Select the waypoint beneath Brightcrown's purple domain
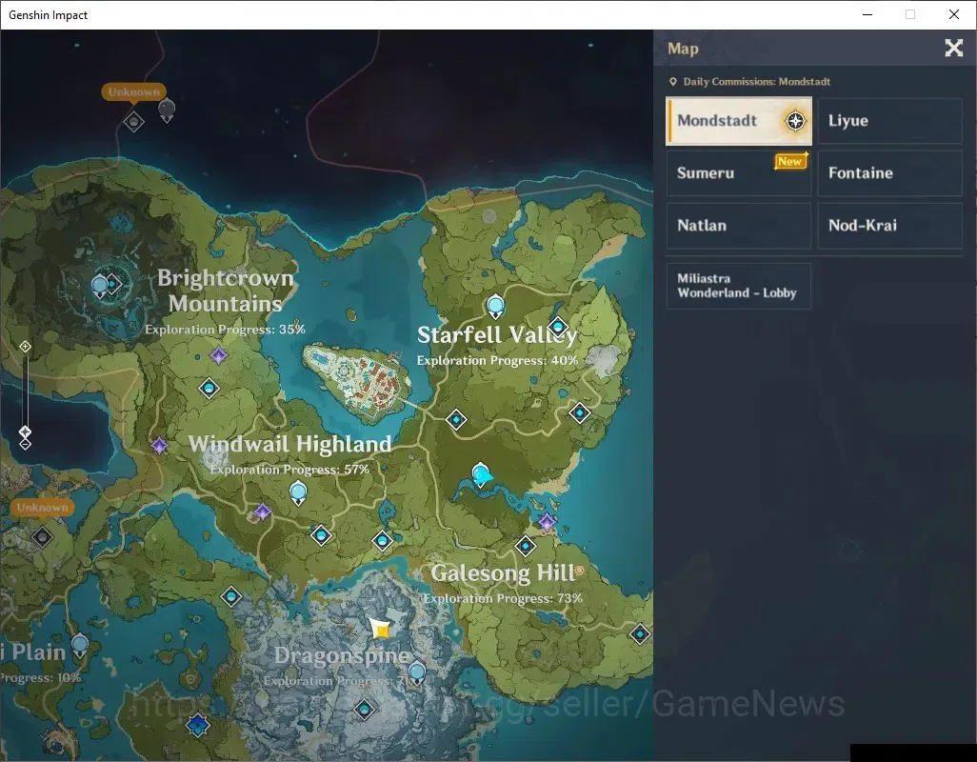977x762 pixels. [209, 389]
